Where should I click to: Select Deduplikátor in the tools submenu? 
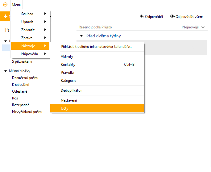(x=71, y=90)
